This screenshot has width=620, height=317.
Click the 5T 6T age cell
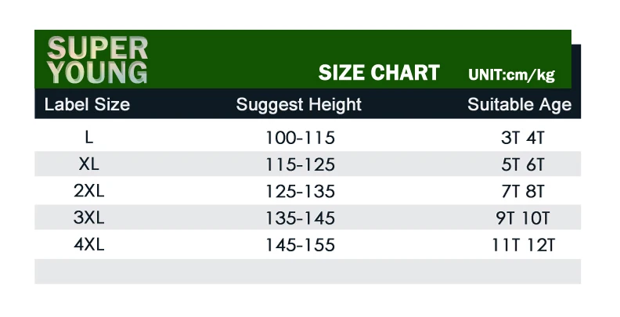pyautogui.click(x=523, y=165)
